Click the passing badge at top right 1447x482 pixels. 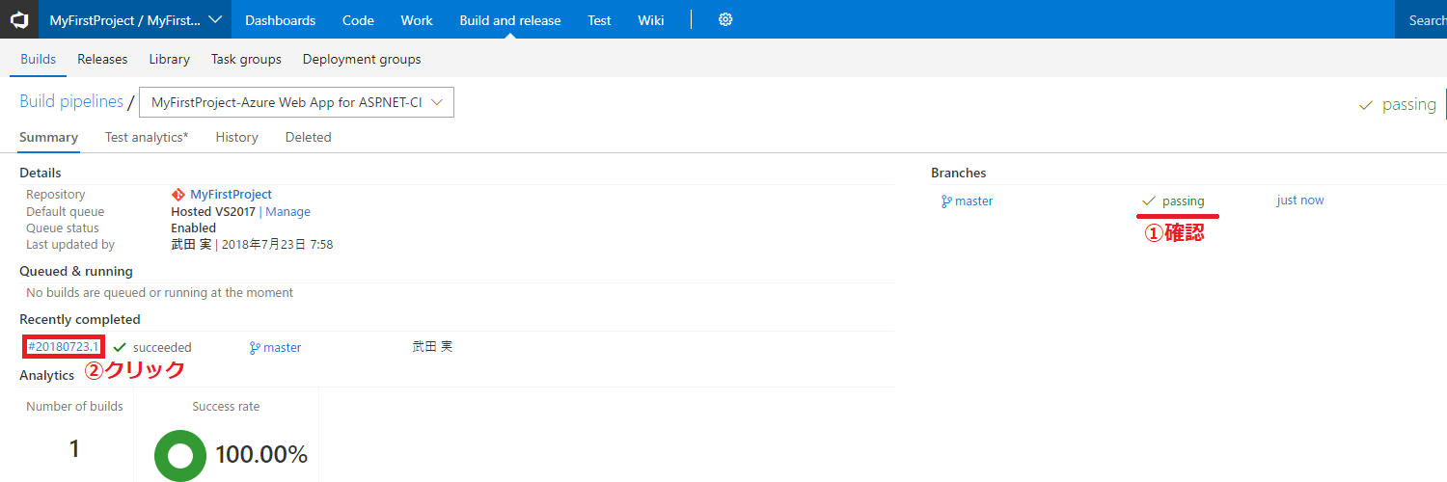coord(1398,105)
